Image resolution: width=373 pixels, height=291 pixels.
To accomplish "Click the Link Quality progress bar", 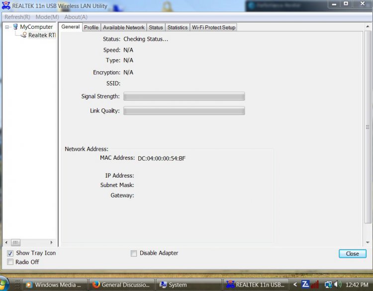I will point(184,110).
